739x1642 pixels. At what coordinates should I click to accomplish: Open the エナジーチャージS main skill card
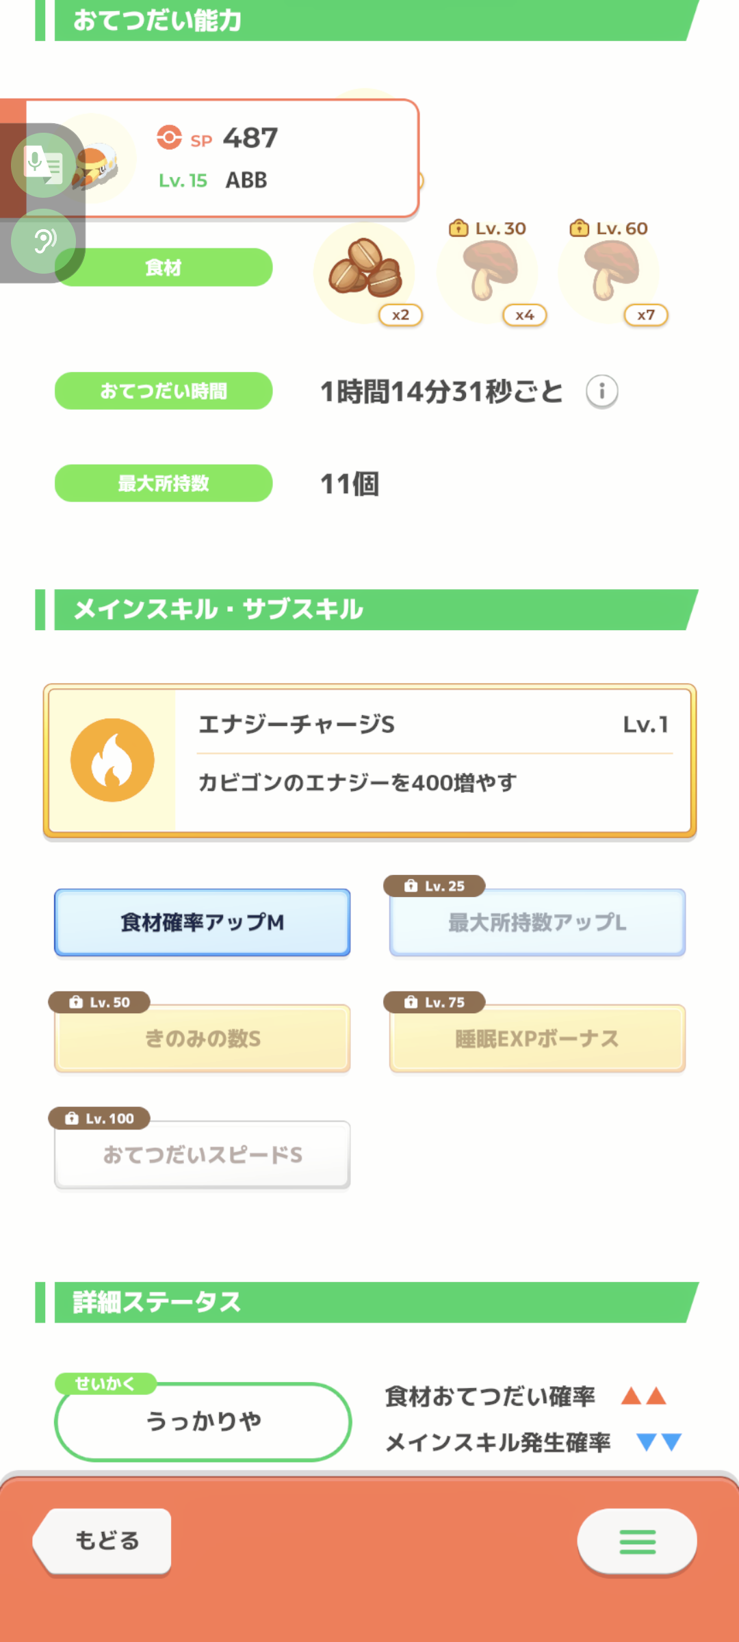[369, 761]
